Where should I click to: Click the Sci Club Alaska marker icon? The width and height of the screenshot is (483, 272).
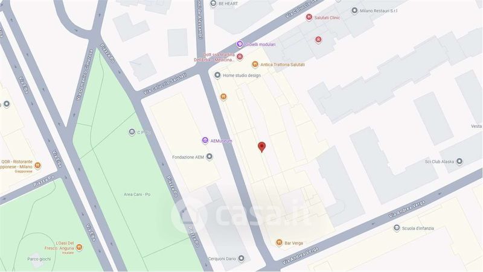(x=459, y=161)
